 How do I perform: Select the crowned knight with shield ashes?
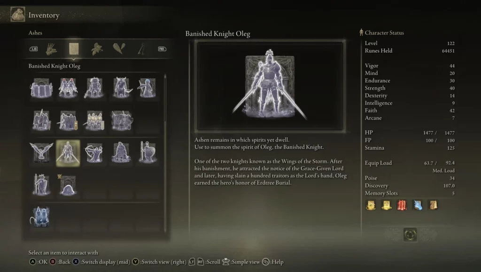coord(41,185)
